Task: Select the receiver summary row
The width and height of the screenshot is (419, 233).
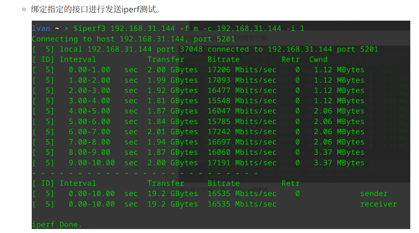Action: coord(198,204)
